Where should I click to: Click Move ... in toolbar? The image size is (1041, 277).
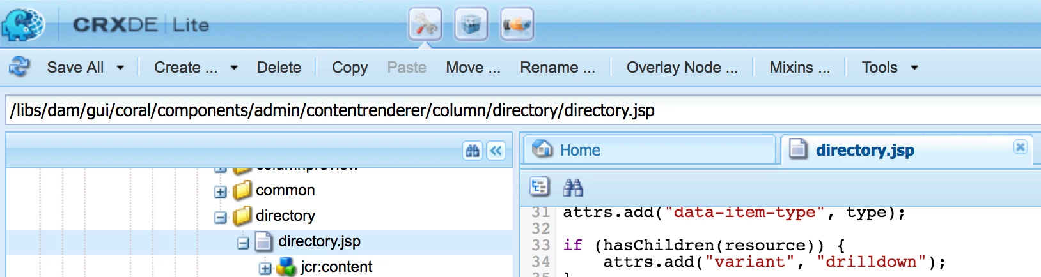point(473,68)
